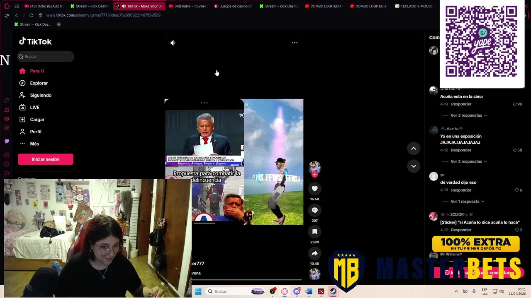Click the address bar URL
The width and height of the screenshot is (531, 298).
tap(103, 15)
